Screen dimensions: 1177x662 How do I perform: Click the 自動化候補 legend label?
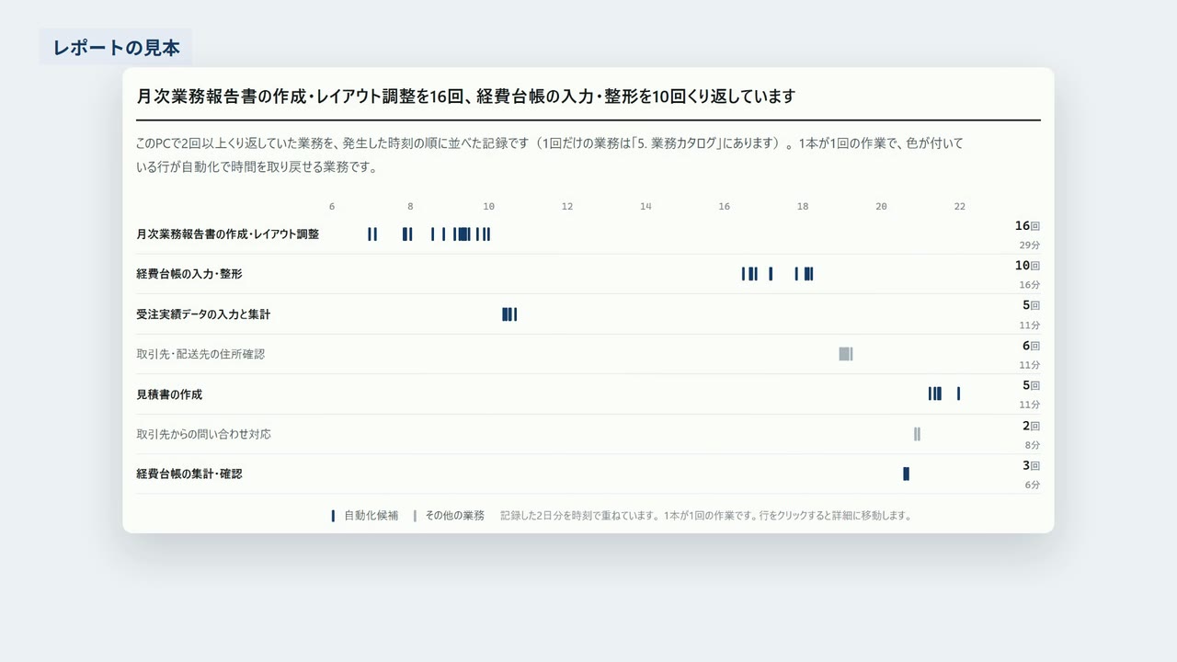(371, 516)
